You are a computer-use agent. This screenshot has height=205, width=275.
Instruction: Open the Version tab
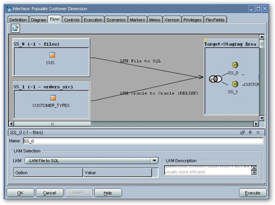click(x=172, y=20)
